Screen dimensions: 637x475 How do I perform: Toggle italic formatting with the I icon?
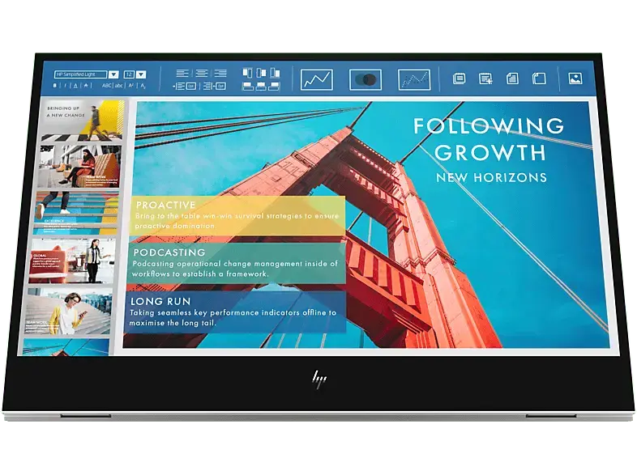point(65,86)
